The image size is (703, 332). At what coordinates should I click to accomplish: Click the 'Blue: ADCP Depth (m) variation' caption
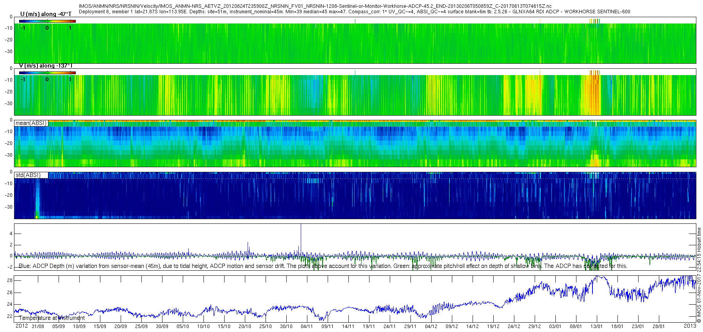click(323, 266)
